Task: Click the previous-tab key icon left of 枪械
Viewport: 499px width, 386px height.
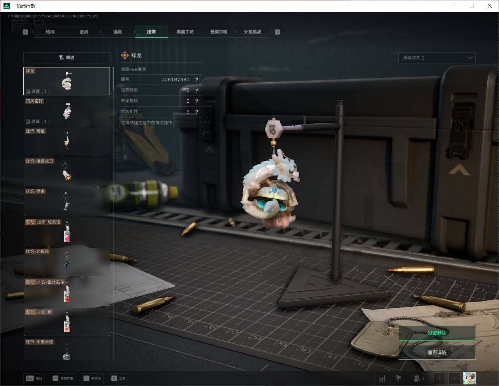Action: tap(25, 32)
